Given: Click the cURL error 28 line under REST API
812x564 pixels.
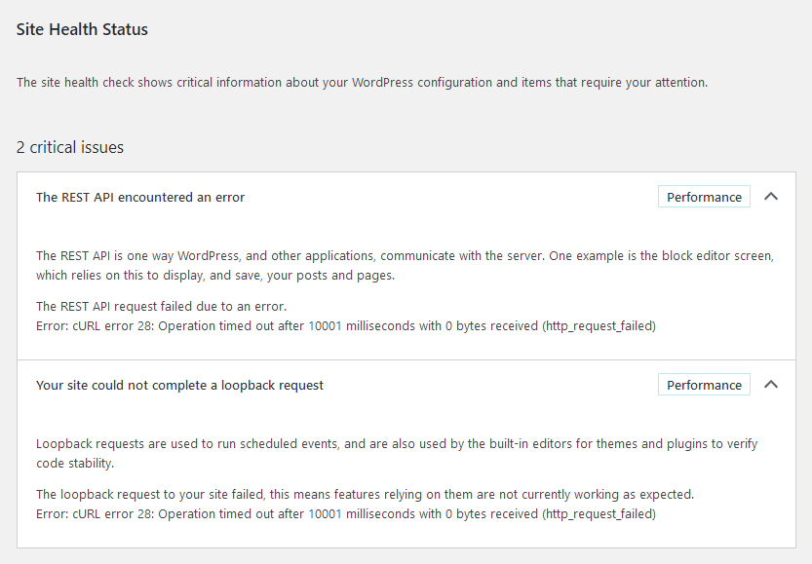Looking at the screenshot, I should 345,326.
